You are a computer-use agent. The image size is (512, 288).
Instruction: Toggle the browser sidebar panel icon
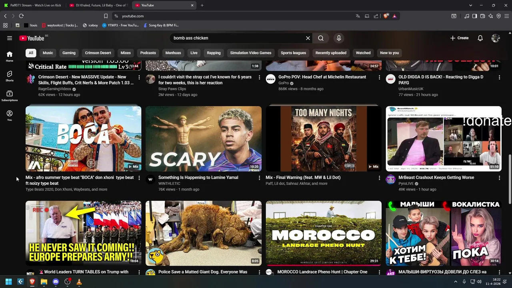474,16
